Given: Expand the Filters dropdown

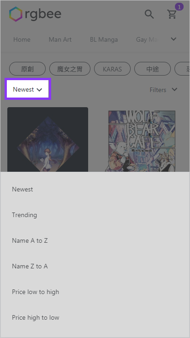Looking at the screenshot, I should (164, 90).
